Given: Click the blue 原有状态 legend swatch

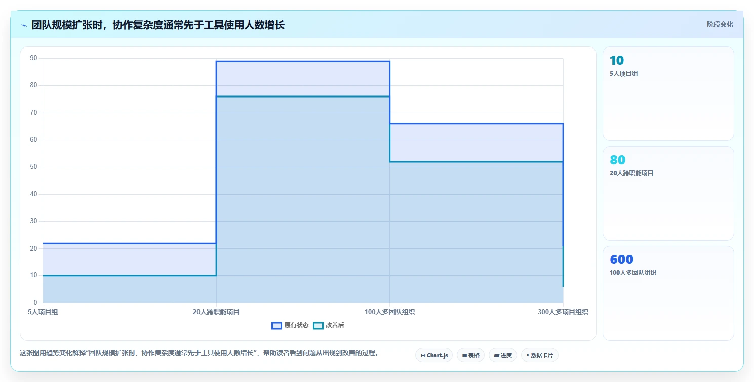Looking at the screenshot, I should (x=276, y=325).
